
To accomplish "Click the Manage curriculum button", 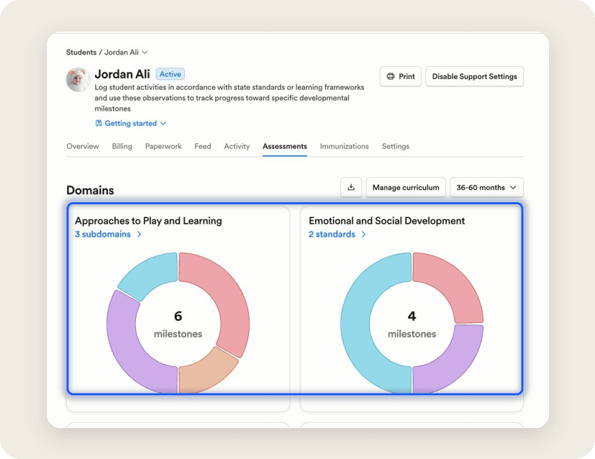I will (x=406, y=187).
